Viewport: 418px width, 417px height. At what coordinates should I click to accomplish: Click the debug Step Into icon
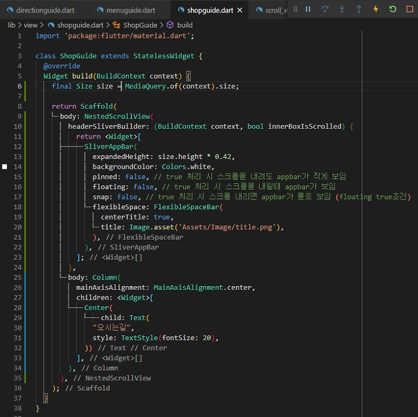342,9
